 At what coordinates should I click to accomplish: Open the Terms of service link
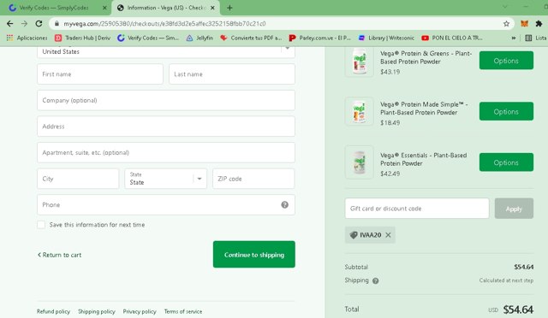click(x=183, y=311)
